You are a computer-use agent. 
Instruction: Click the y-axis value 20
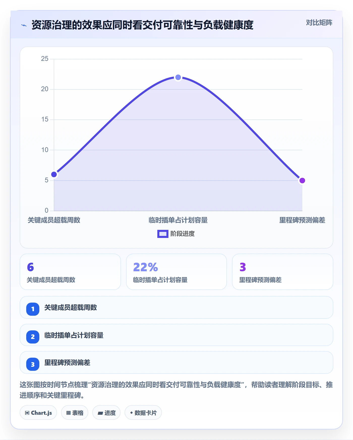pos(45,89)
